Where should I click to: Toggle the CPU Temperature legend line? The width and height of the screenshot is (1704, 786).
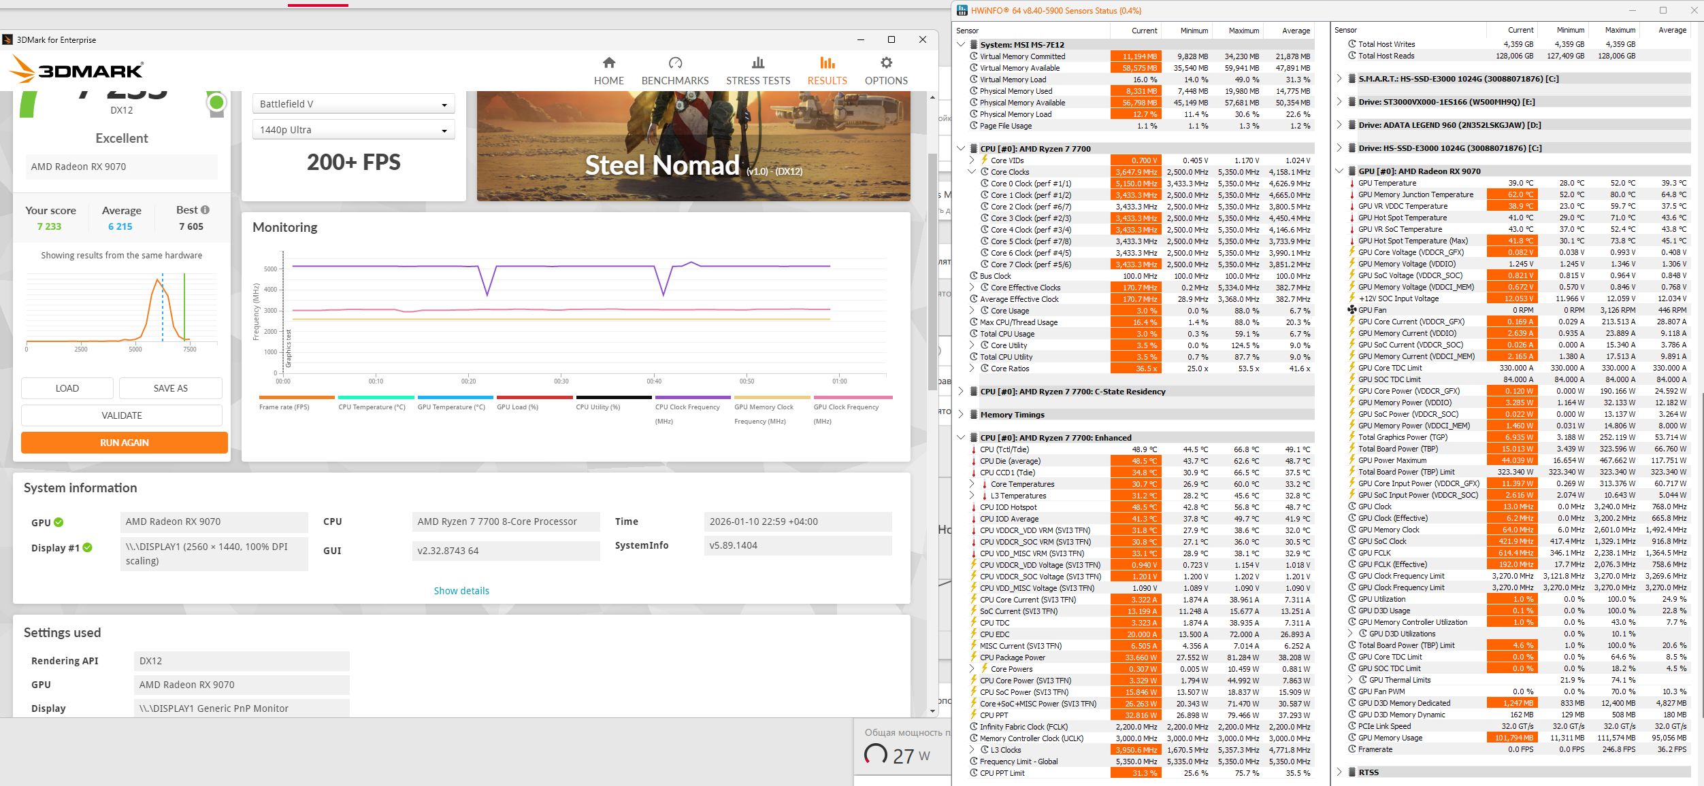coord(376,398)
